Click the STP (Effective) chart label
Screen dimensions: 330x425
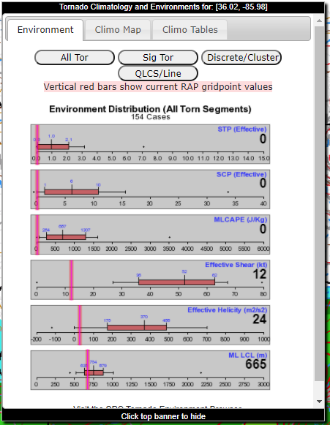point(242,129)
